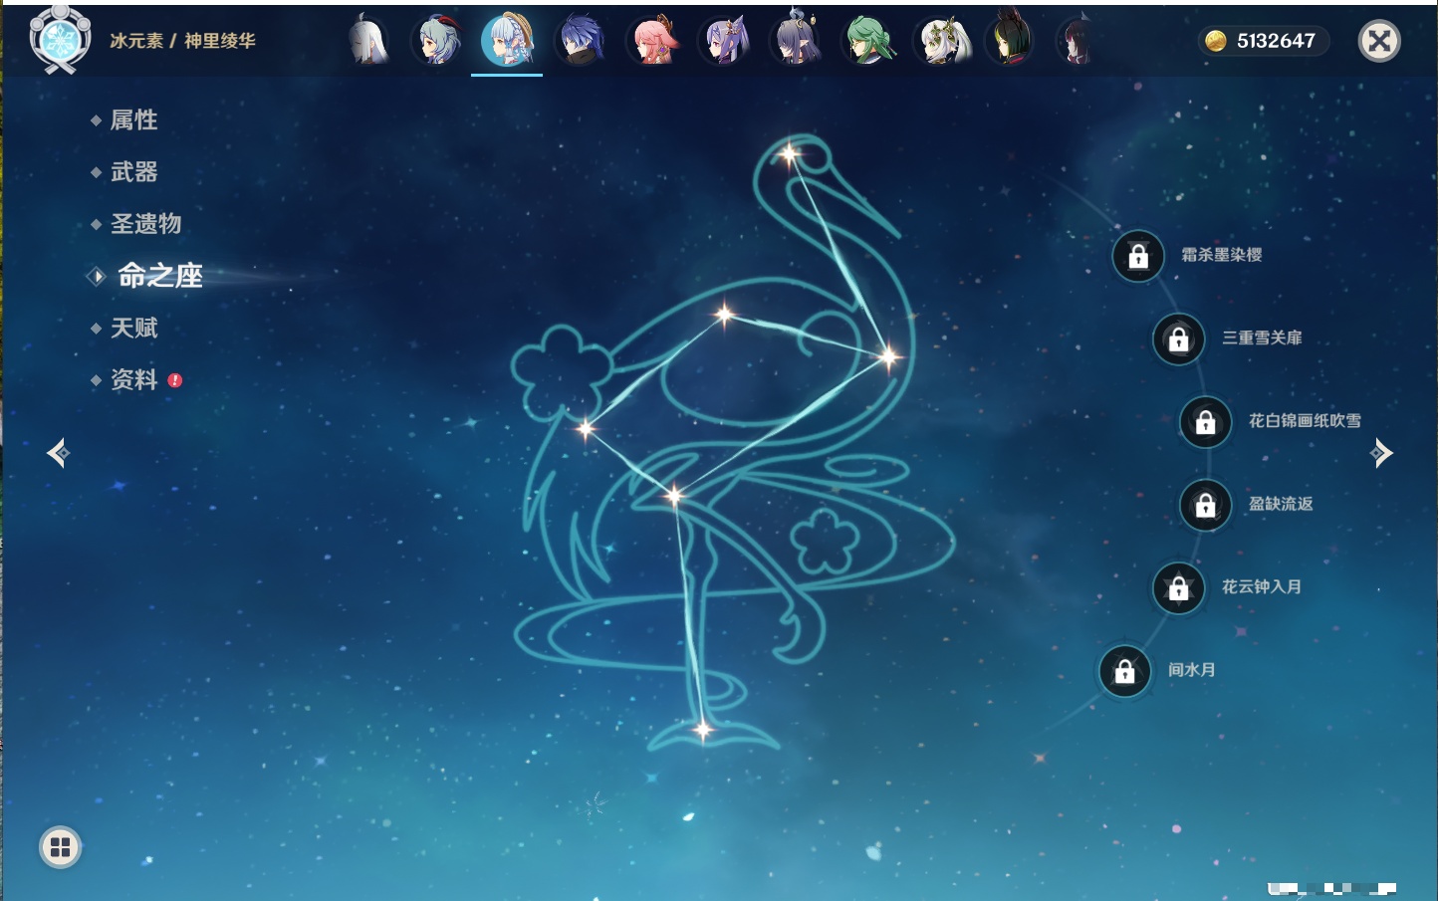Close the character screen with X
Image resolution: width=1438 pixels, height=901 pixels.
click(x=1379, y=41)
